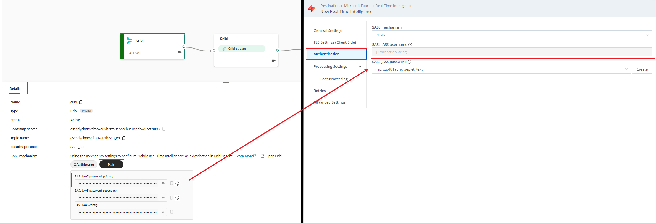Image resolution: width=656 pixels, height=223 pixels.
Task: Click the Create secret button
Action: click(x=642, y=69)
